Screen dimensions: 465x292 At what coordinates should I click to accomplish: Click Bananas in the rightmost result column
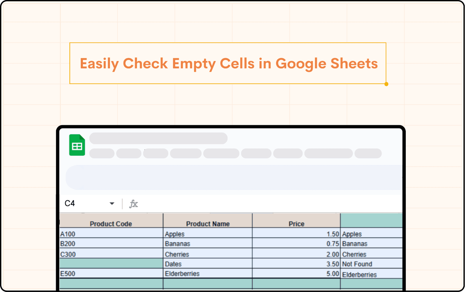pyautogui.click(x=371, y=243)
